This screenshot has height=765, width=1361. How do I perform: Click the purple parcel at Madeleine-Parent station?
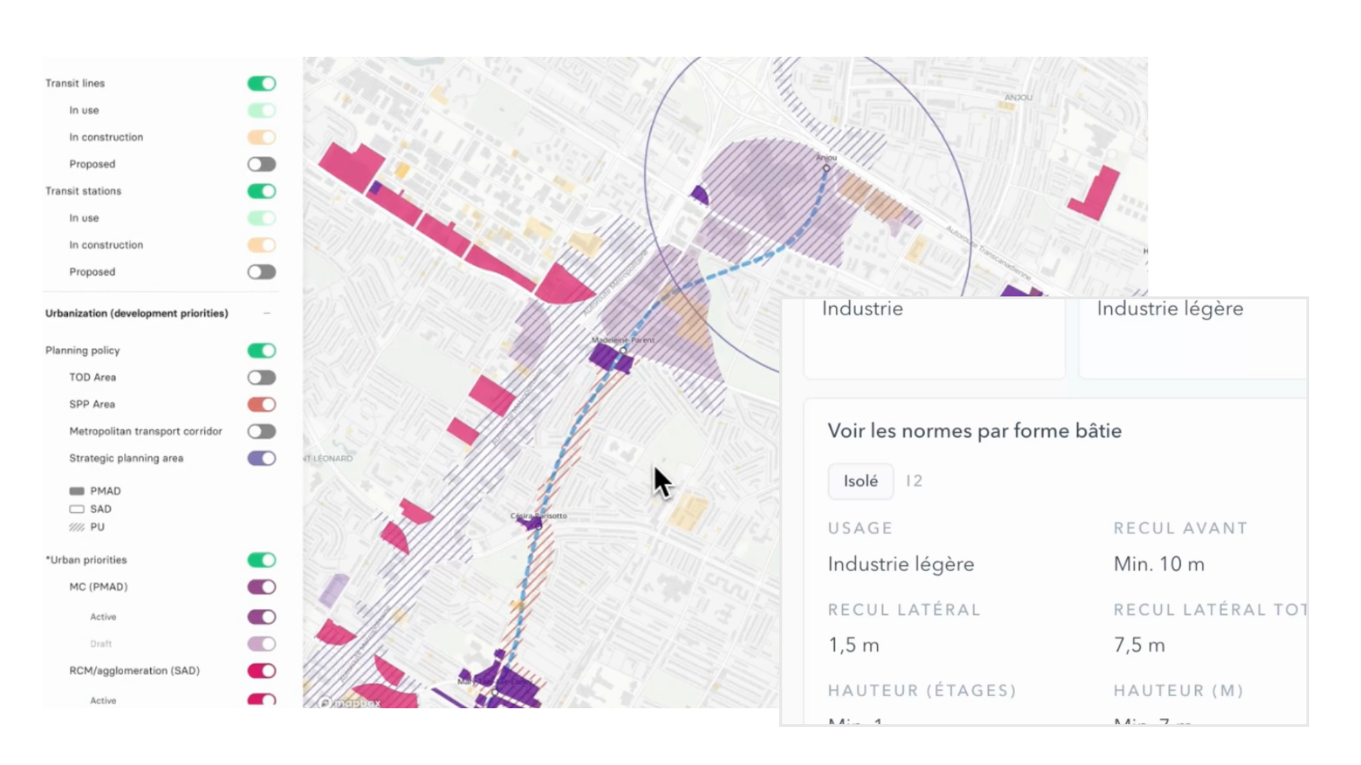tap(611, 358)
